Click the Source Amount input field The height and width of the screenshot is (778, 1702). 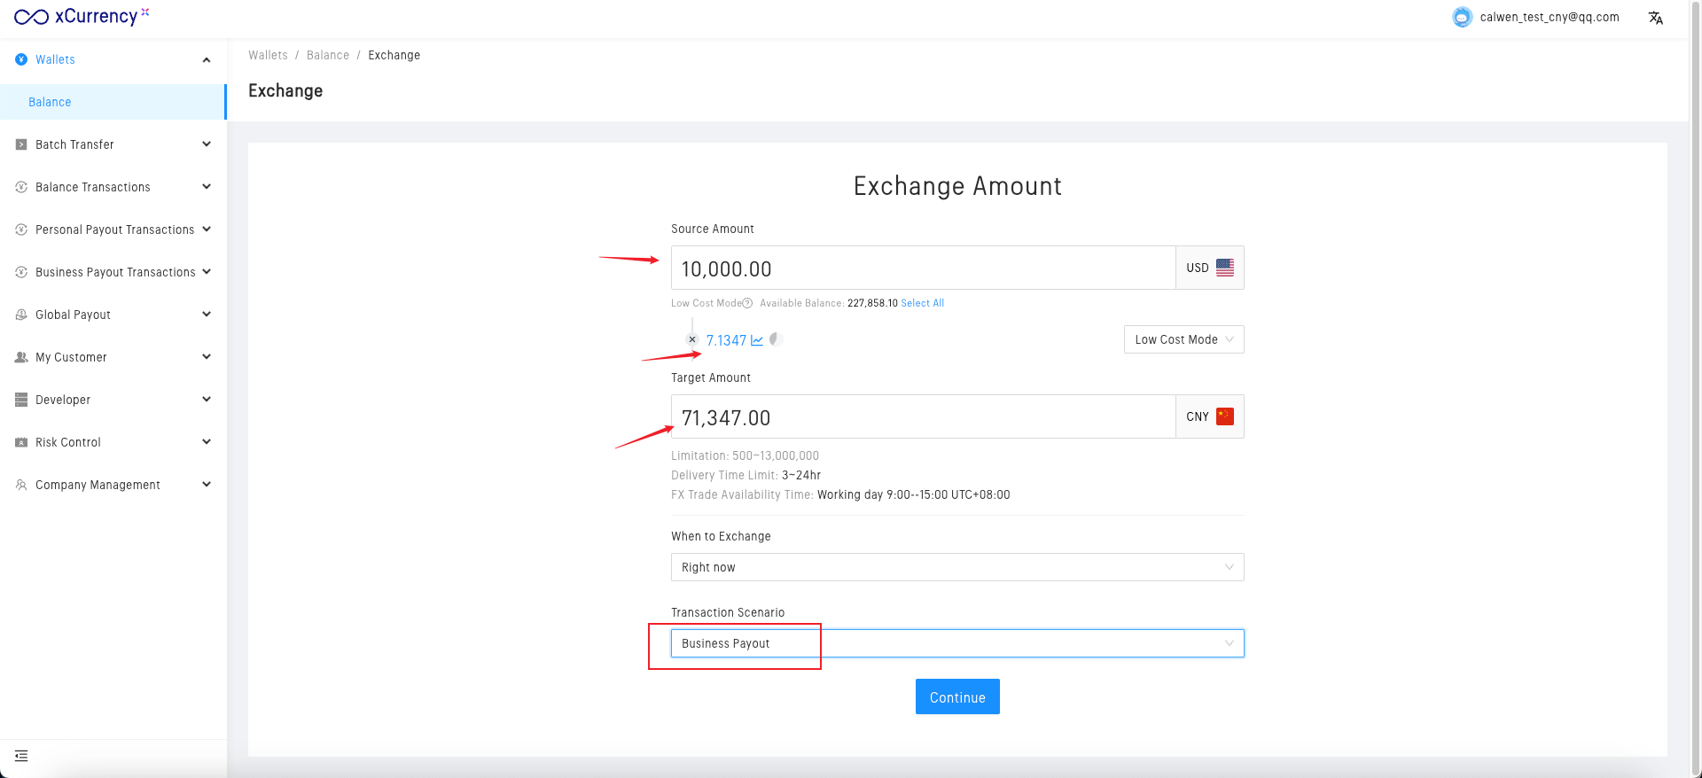point(922,268)
